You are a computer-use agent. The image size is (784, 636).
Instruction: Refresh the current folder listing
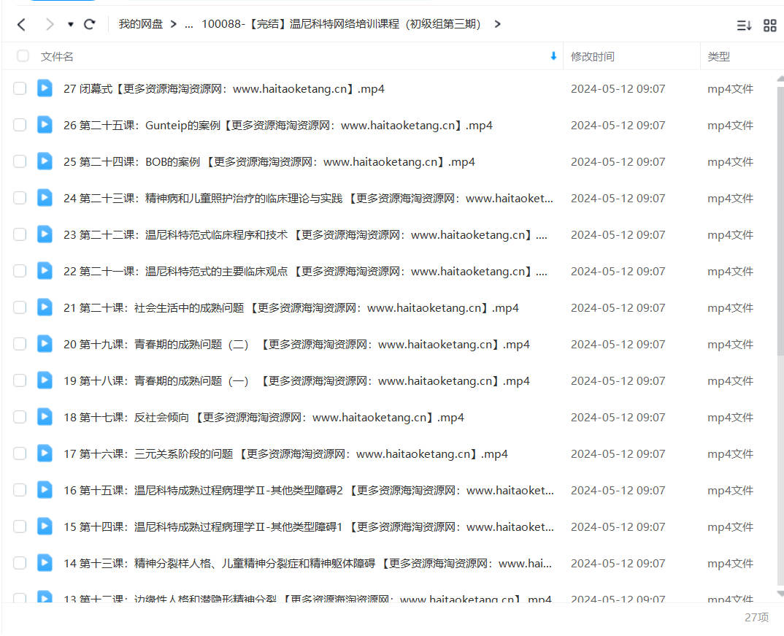click(x=90, y=24)
